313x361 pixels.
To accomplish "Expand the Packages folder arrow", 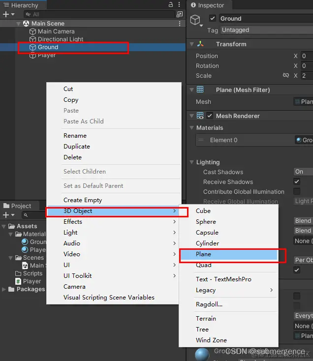I will tap(4, 289).
